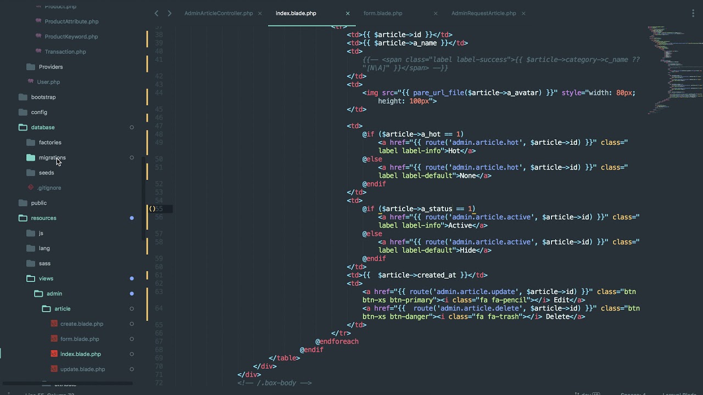Viewport: 703px width, 395px height.
Task: Click line number 55 in the gutter
Action: click(x=158, y=208)
